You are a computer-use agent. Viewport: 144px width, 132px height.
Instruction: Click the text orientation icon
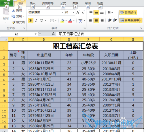(x=109, y=13)
